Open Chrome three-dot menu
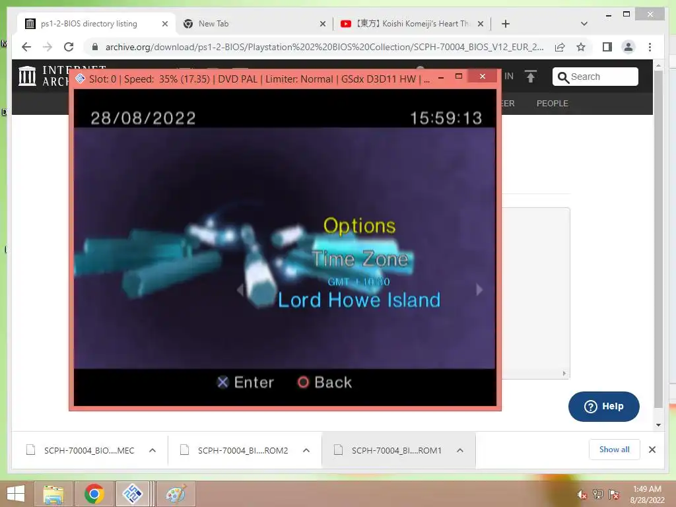This screenshot has height=507, width=676. pyautogui.click(x=650, y=47)
